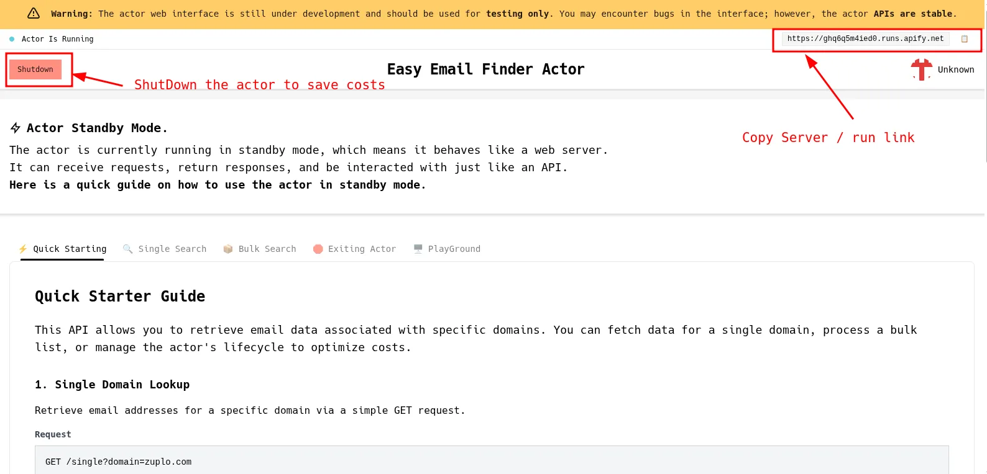Switch to the Single Search tab
Screen dimensions: 987x474
(165, 249)
